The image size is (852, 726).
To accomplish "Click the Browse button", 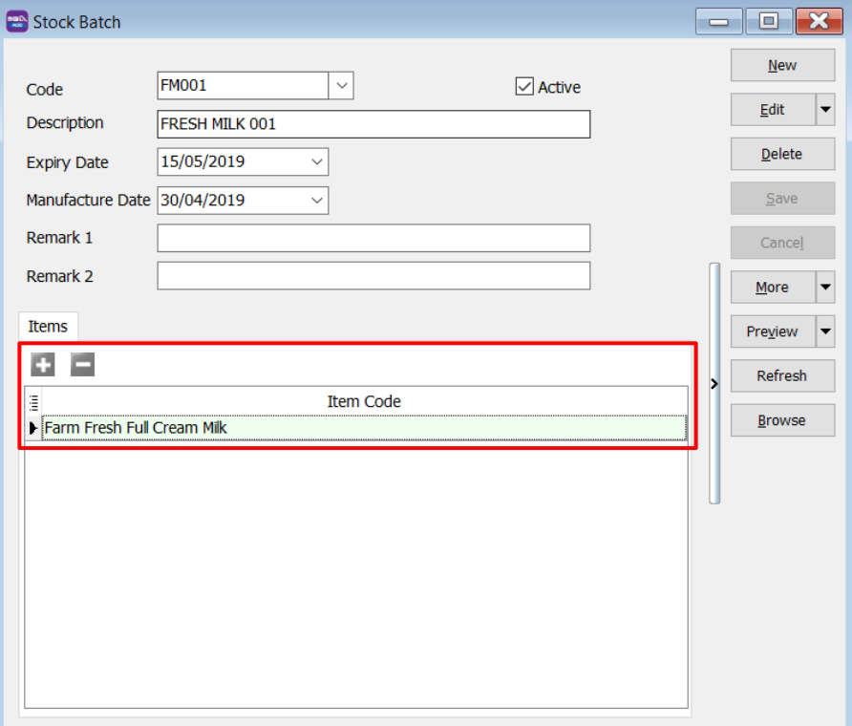I will 782,420.
